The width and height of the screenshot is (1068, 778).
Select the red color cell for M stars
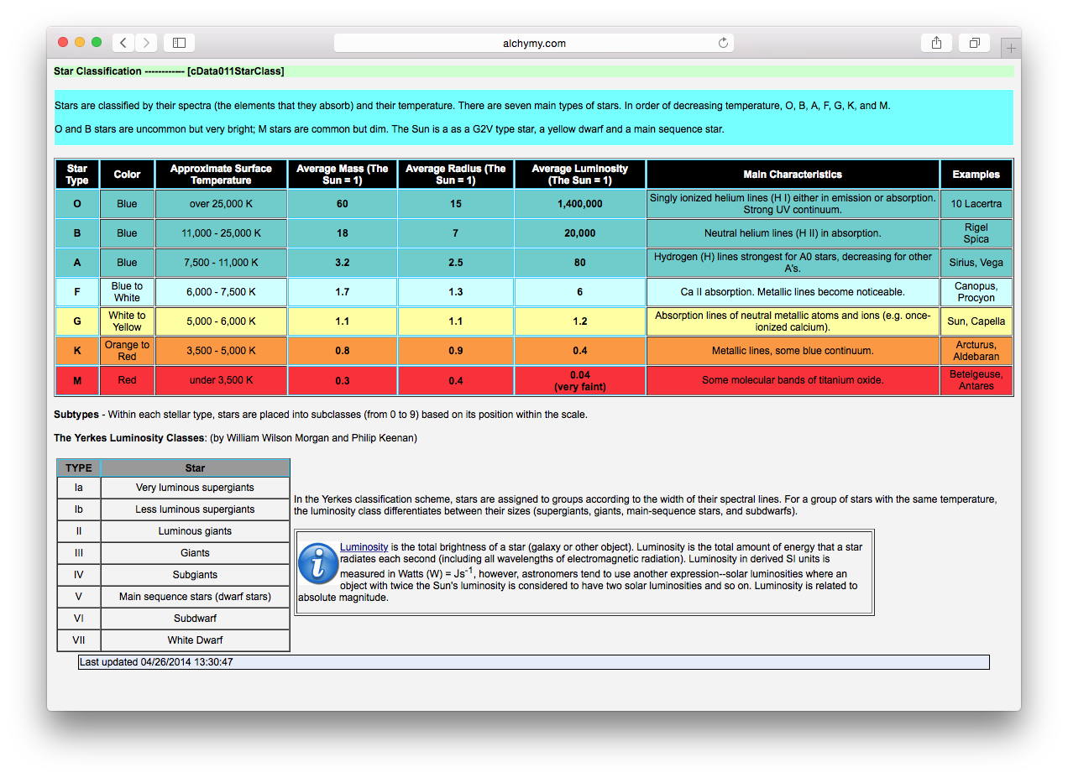click(x=127, y=380)
